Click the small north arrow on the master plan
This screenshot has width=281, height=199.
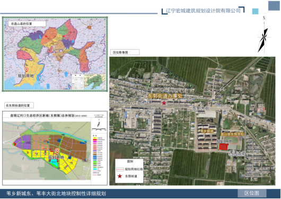point(99,124)
